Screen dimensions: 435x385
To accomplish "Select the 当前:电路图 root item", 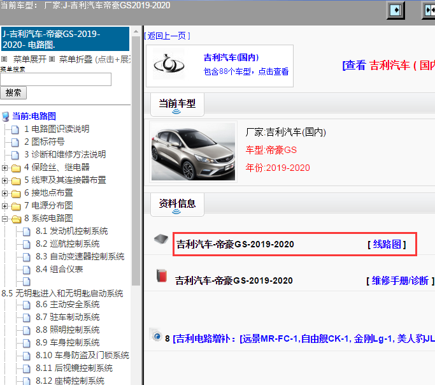I will [x=34, y=116].
